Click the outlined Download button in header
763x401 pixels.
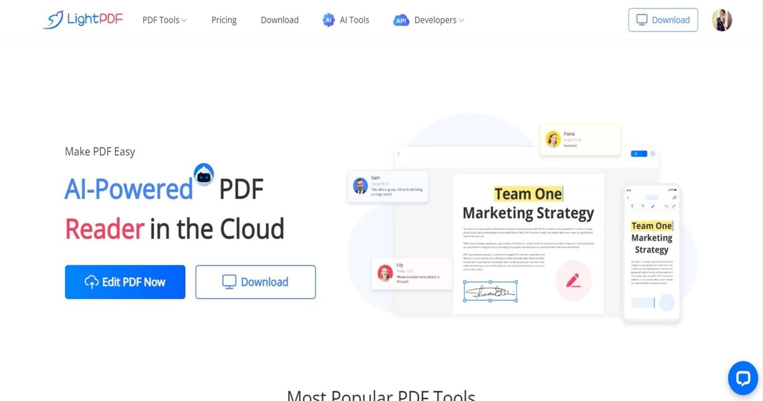point(663,20)
